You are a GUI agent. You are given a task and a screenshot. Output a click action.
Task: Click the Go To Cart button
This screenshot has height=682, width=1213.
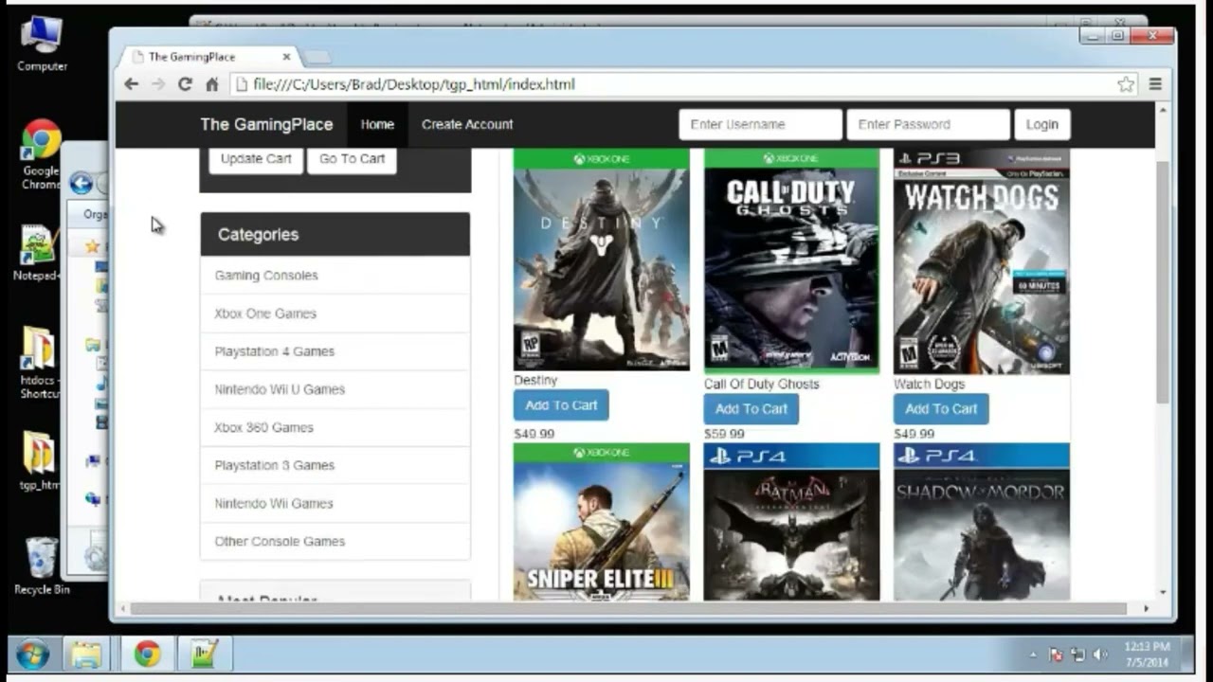click(x=352, y=159)
